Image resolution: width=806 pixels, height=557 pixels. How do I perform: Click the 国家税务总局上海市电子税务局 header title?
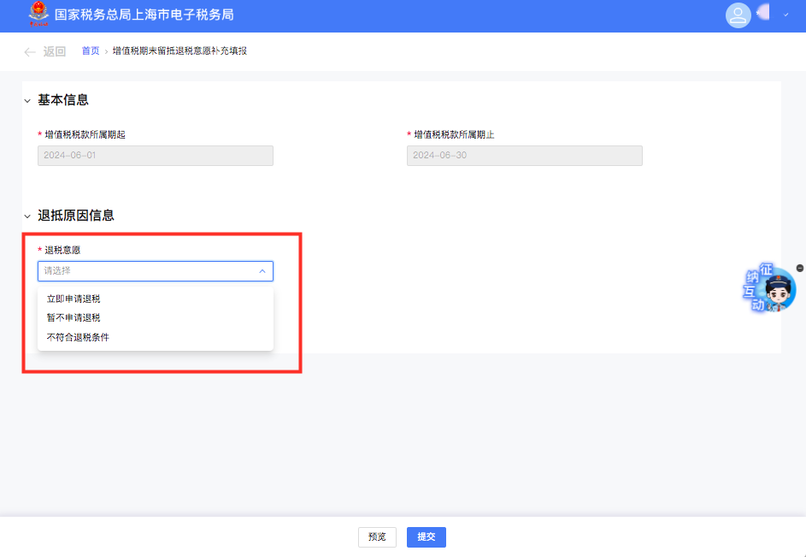point(144,15)
